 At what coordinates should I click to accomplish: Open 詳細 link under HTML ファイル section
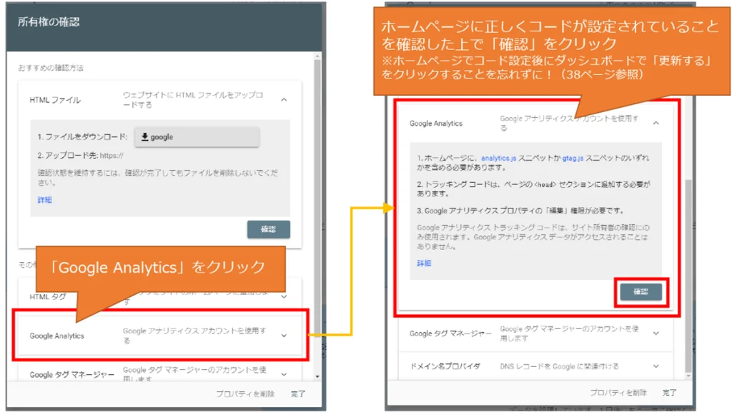(45, 200)
